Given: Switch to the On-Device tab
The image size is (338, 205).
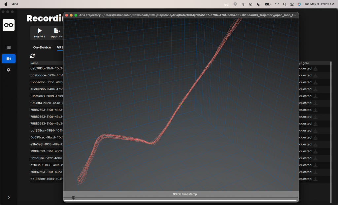Looking at the screenshot, I should pyautogui.click(x=42, y=48).
